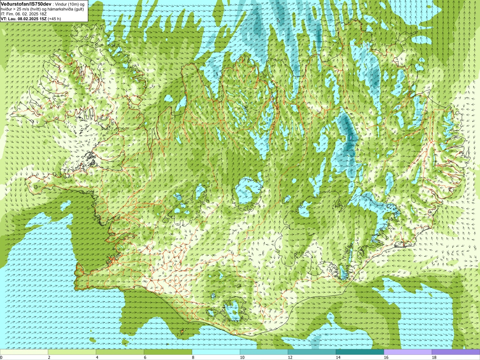The image size is (480, 360).
Task: Click the 'IT: Fim. 06. 02. 2025 18Z' line
Action: pyautogui.click(x=24, y=13)
